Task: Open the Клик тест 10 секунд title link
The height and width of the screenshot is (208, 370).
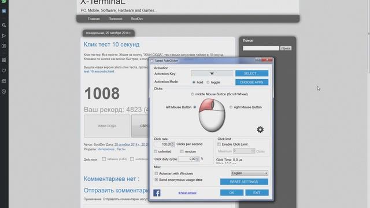Action: tap(112, 44)
